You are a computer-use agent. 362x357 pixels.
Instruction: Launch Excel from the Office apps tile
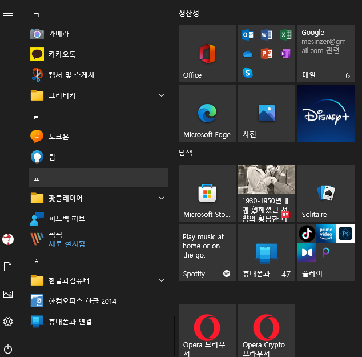pos(285,35)
